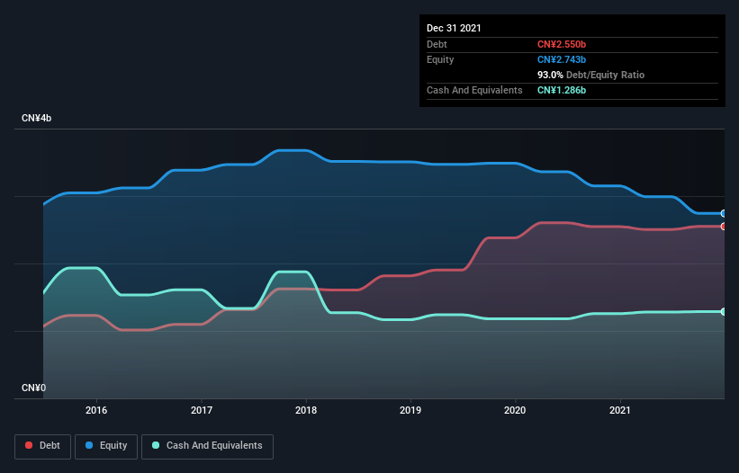
Task: Toggle the Equity legend button
Action: (x=106, y=446)
